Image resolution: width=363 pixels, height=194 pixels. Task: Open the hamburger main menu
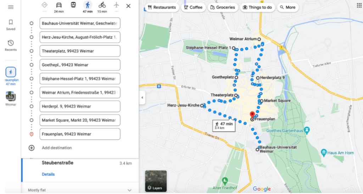(11, 7)
